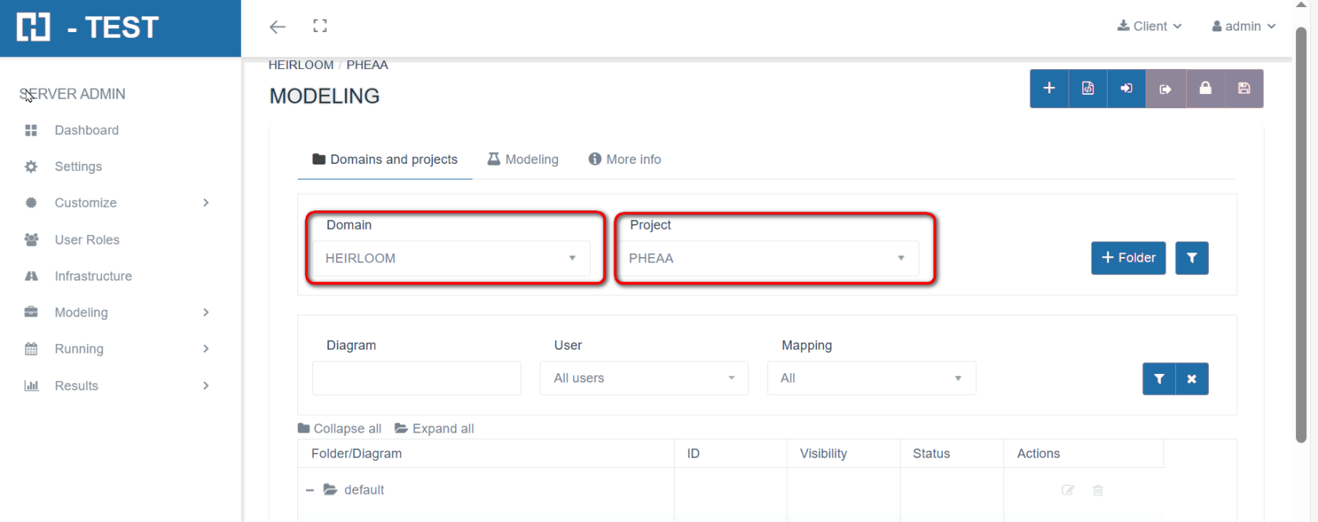Screen dimensions: 1318x522
Task: Open the More info tab
Action: point(625,159)
